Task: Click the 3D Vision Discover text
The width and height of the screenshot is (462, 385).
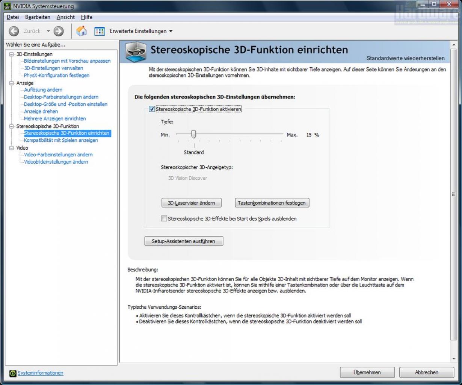Action: click(187, 178)
